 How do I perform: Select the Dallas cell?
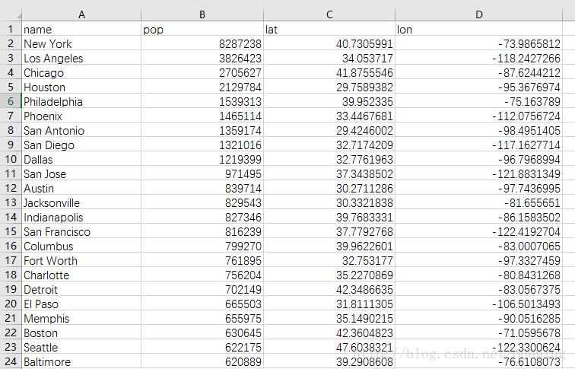[x=81, y=159]
